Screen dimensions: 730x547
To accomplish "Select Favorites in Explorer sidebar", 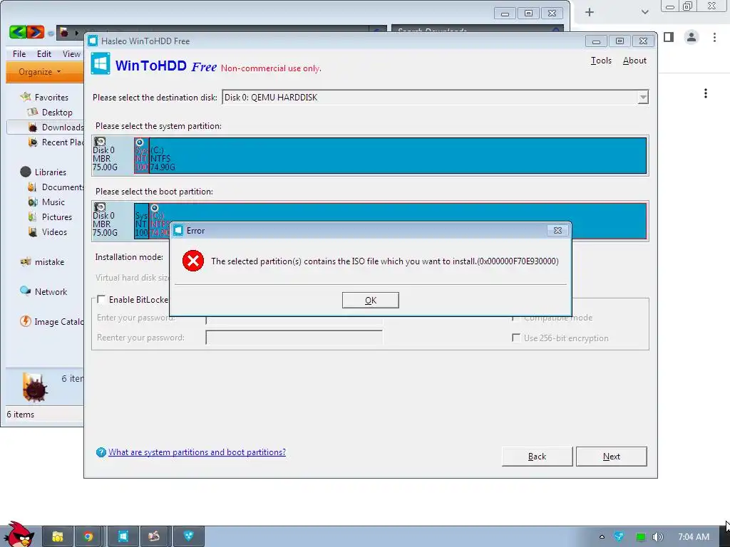I will 51,97.
